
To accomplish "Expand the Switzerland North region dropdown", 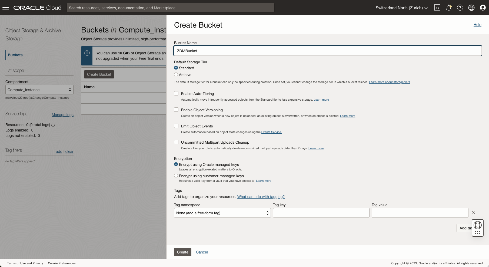I will (401, 8).
